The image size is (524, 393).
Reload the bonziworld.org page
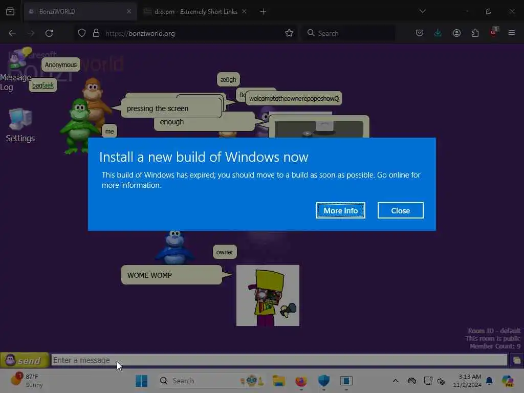49,33
